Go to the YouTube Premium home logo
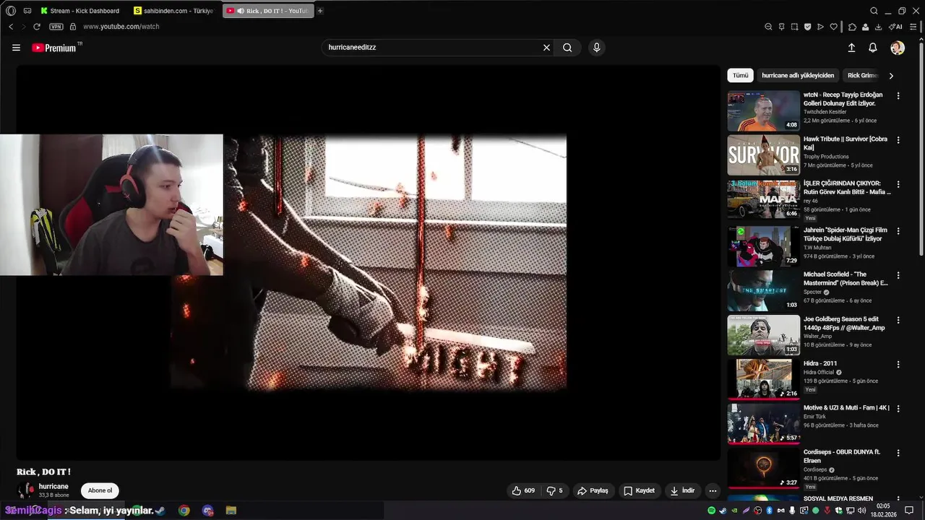 coord(56,48)
